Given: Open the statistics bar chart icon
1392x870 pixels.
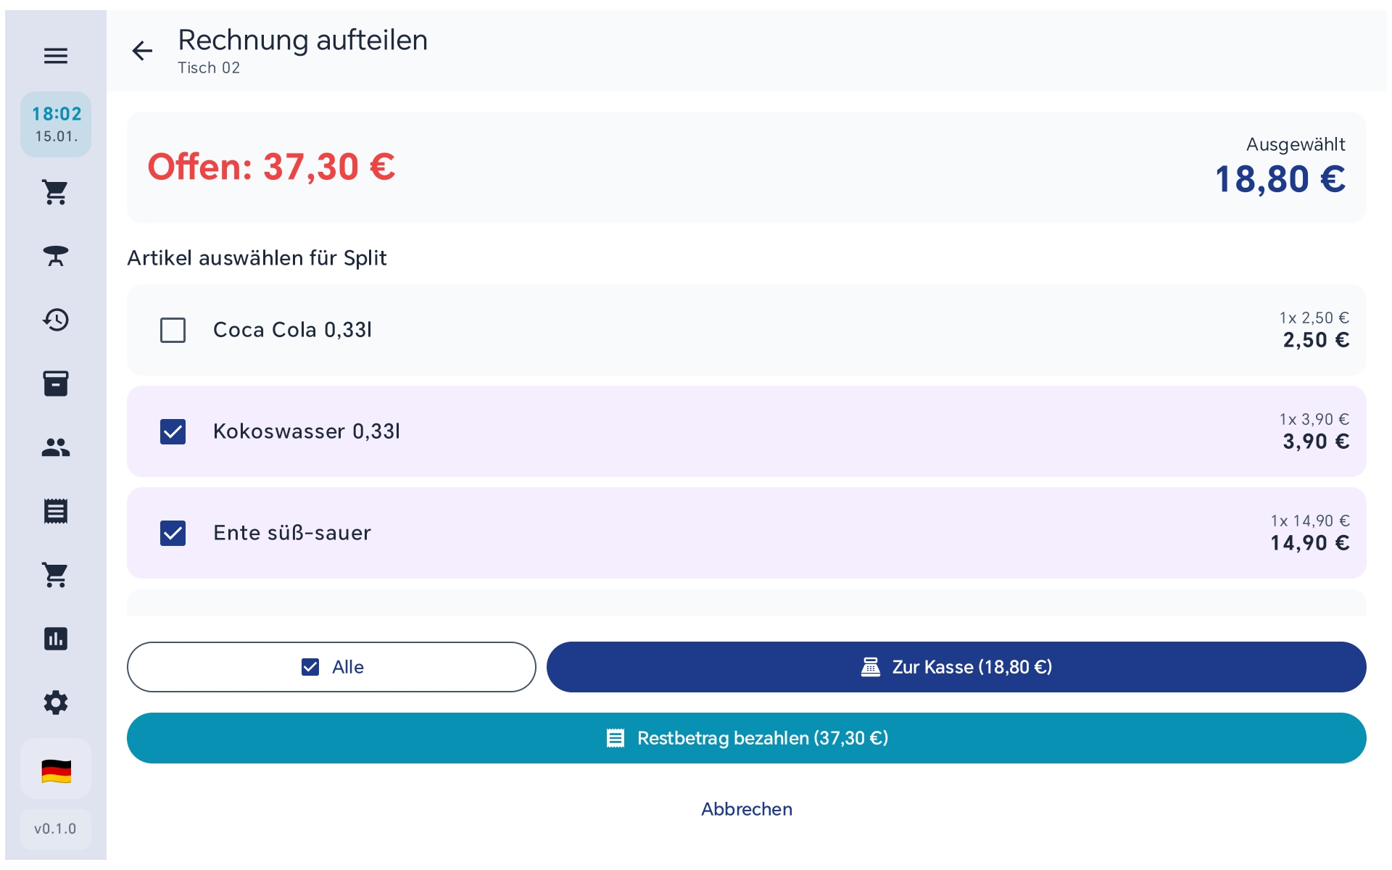Looking at the screenshot, I should (x=56, y=639).
